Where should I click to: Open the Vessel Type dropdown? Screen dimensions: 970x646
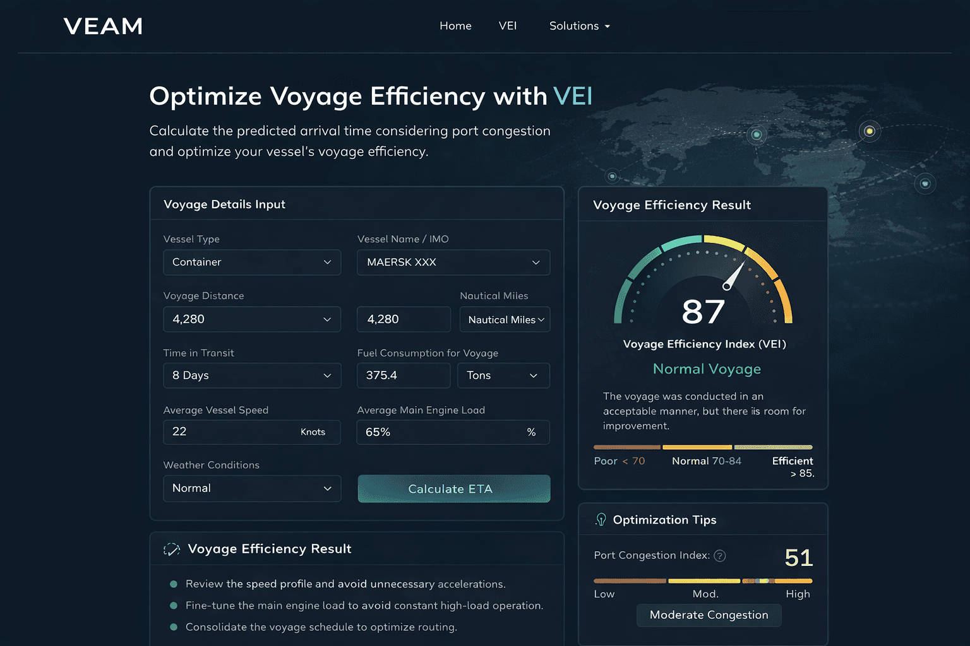252,262
